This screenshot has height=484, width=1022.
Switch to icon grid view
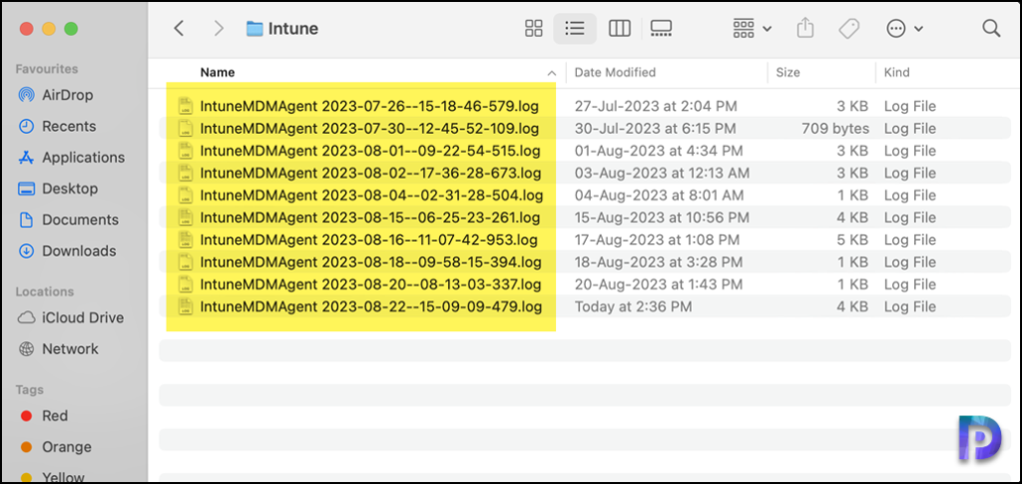pos(534,28)
